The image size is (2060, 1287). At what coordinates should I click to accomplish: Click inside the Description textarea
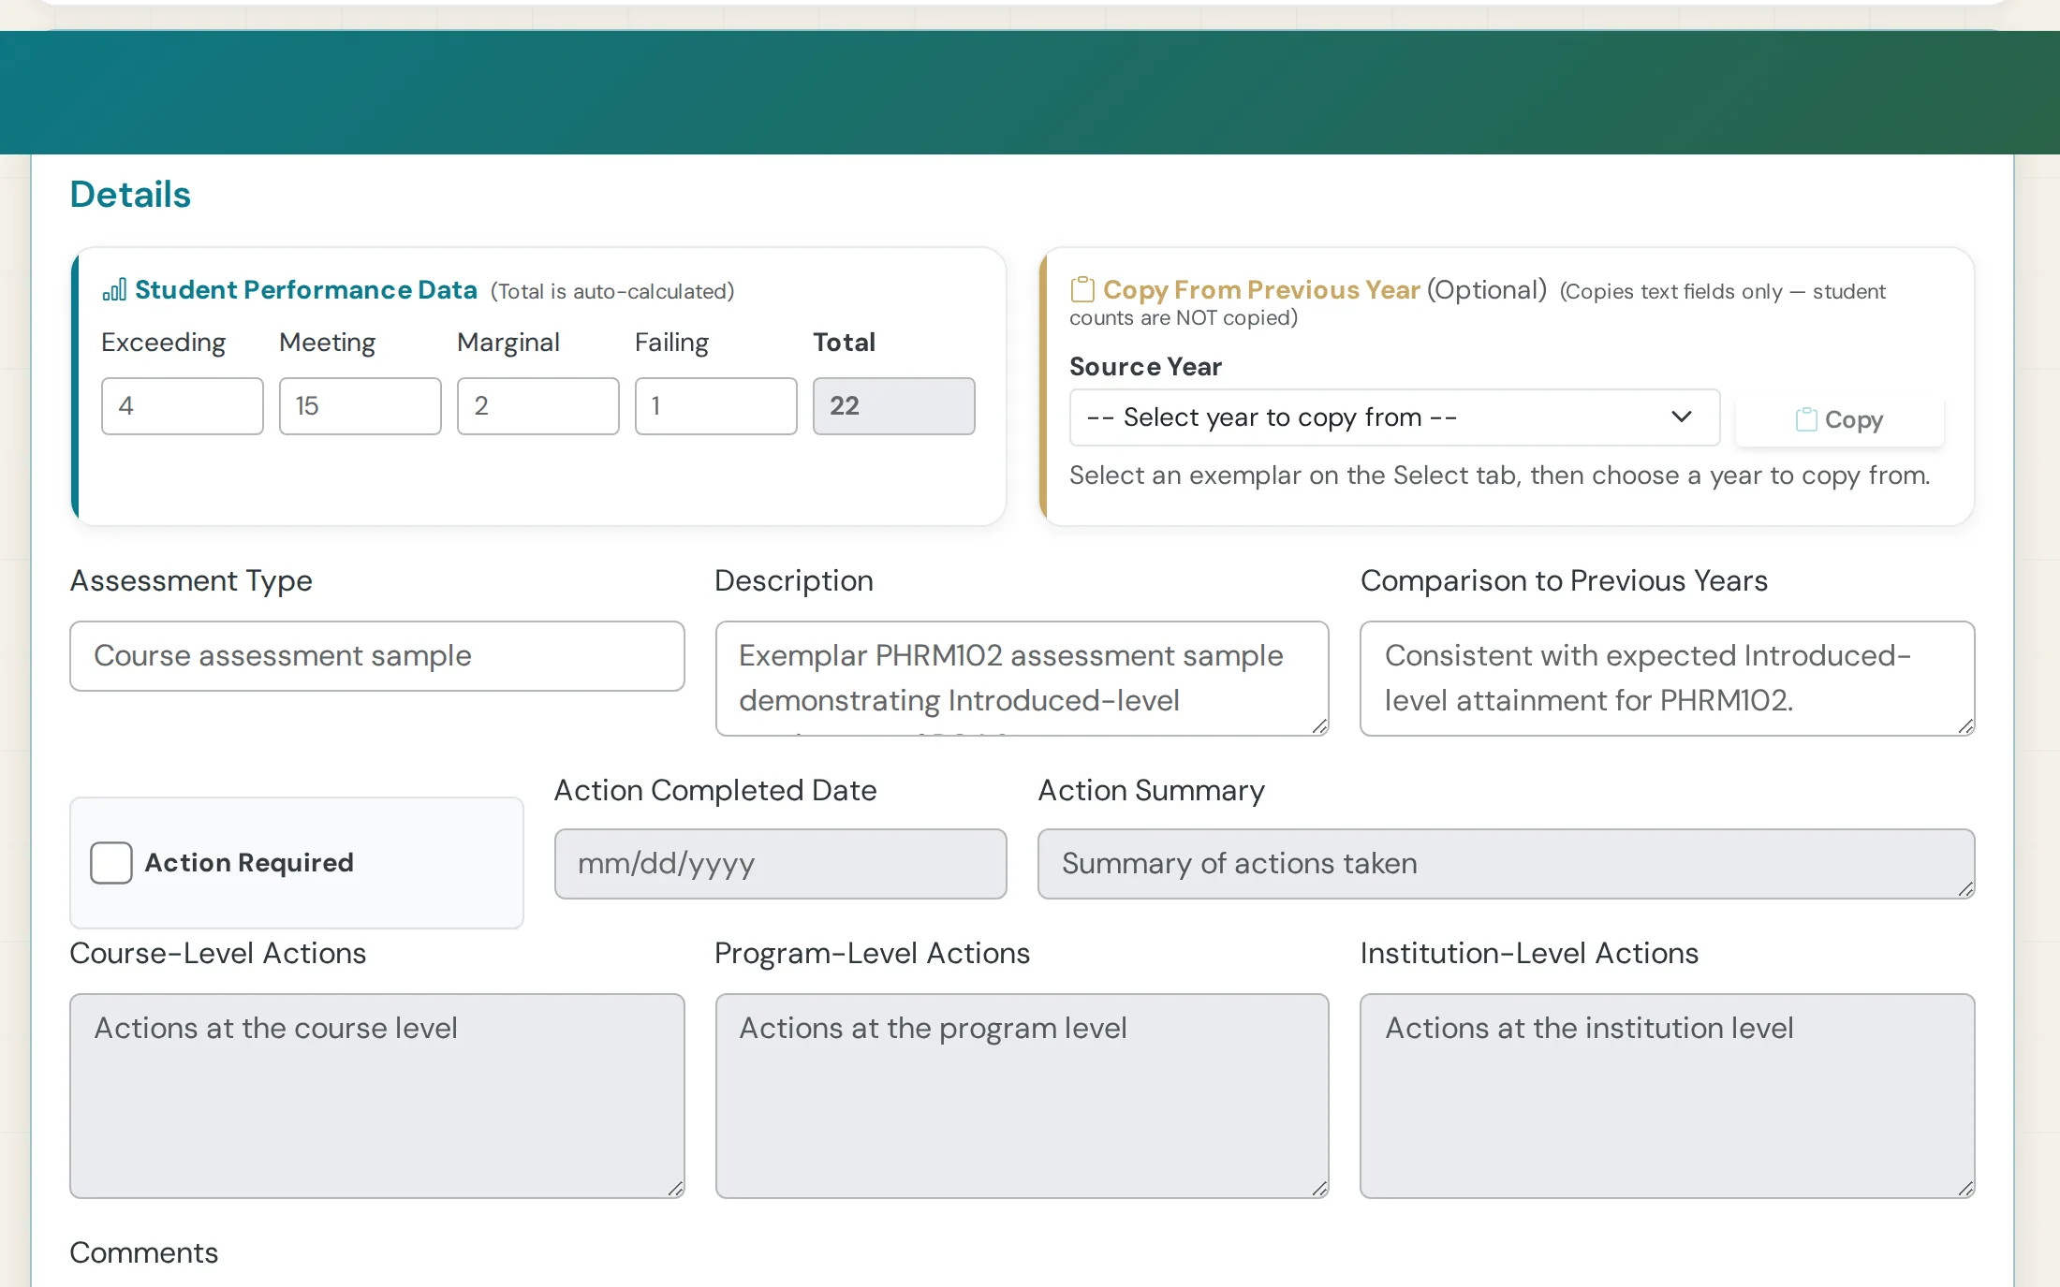(x=1023, y=679)
